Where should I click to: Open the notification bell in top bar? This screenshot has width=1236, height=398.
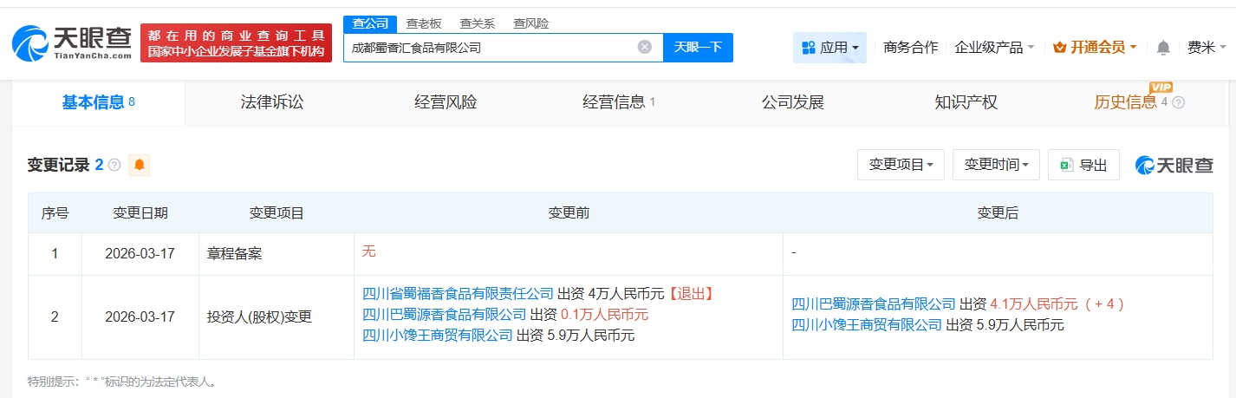1163,48
